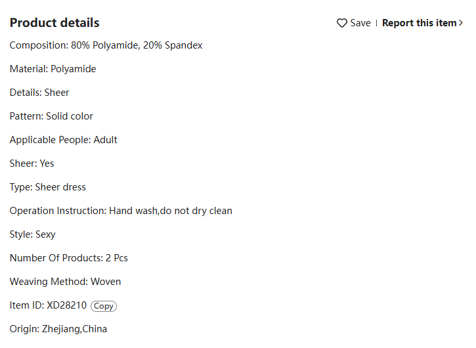This screenshot has width=476, height=348.
Task: Select the Composition 80% Polyamide line
Action: coord(106,45)
